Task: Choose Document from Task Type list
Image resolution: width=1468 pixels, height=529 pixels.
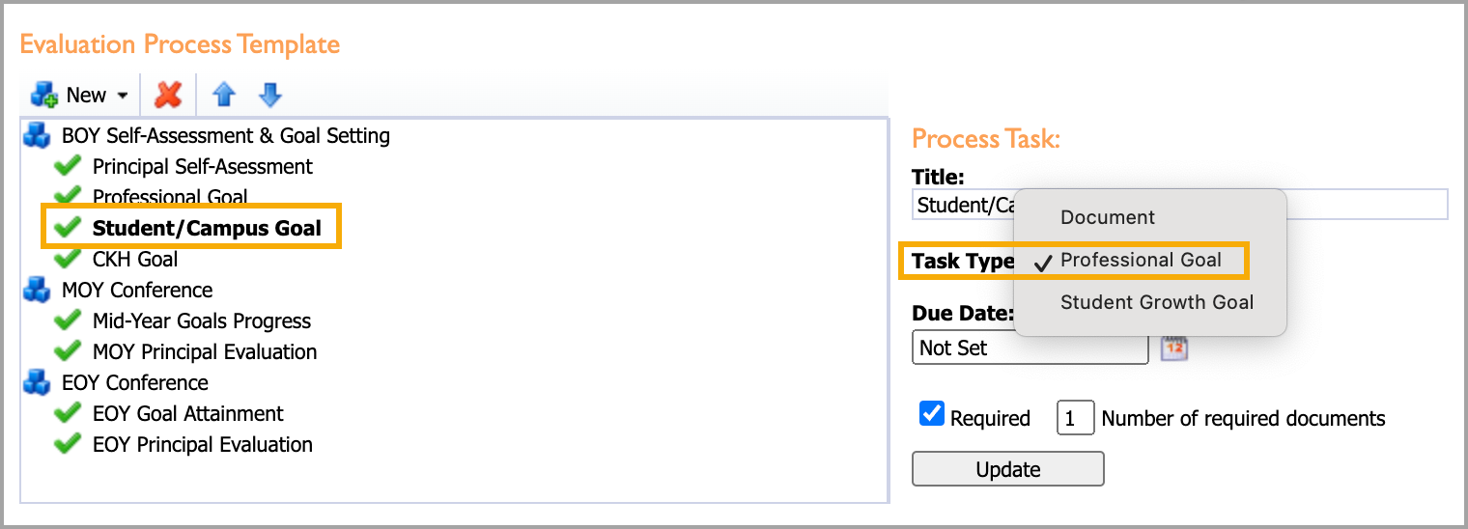Action: [1108, 217]
